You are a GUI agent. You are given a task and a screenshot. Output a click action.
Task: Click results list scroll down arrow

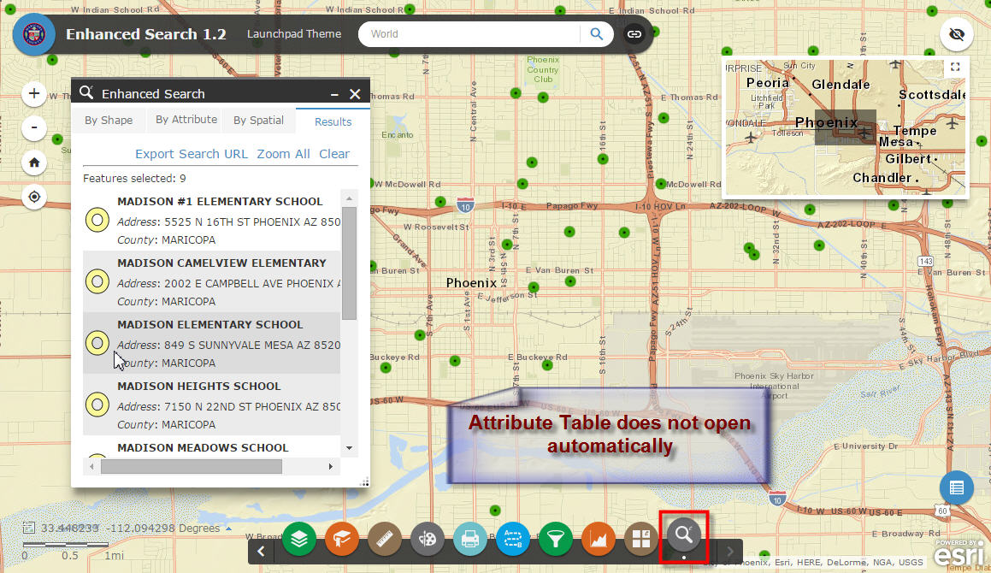point(349,448)
